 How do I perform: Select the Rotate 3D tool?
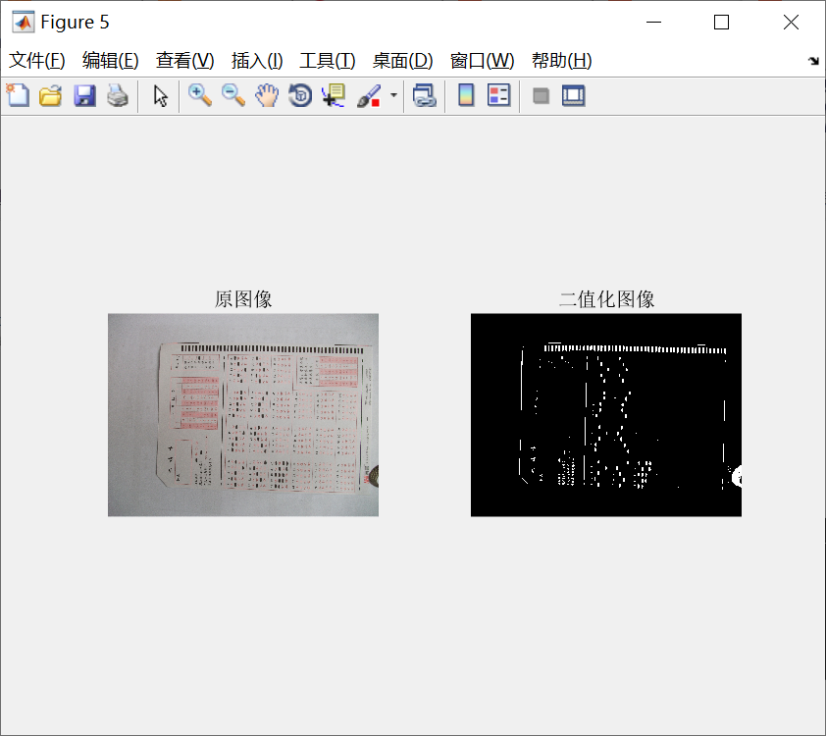[300, 96]
